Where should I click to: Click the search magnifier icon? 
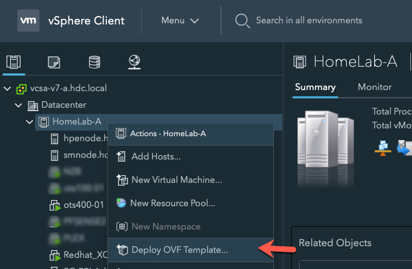[242, 21]
